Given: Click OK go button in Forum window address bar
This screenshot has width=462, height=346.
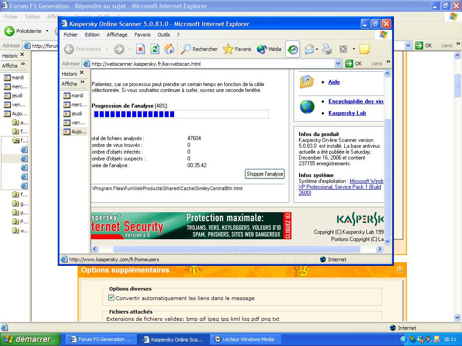Looking at the screenshot, I should [423, 46].
